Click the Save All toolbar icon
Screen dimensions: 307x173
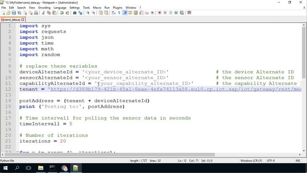[x=19, y=13]
